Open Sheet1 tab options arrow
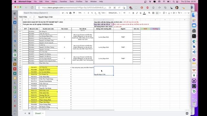Image resolution: width=207 pixels, height=116 pixels. click(x=43, y=113)
